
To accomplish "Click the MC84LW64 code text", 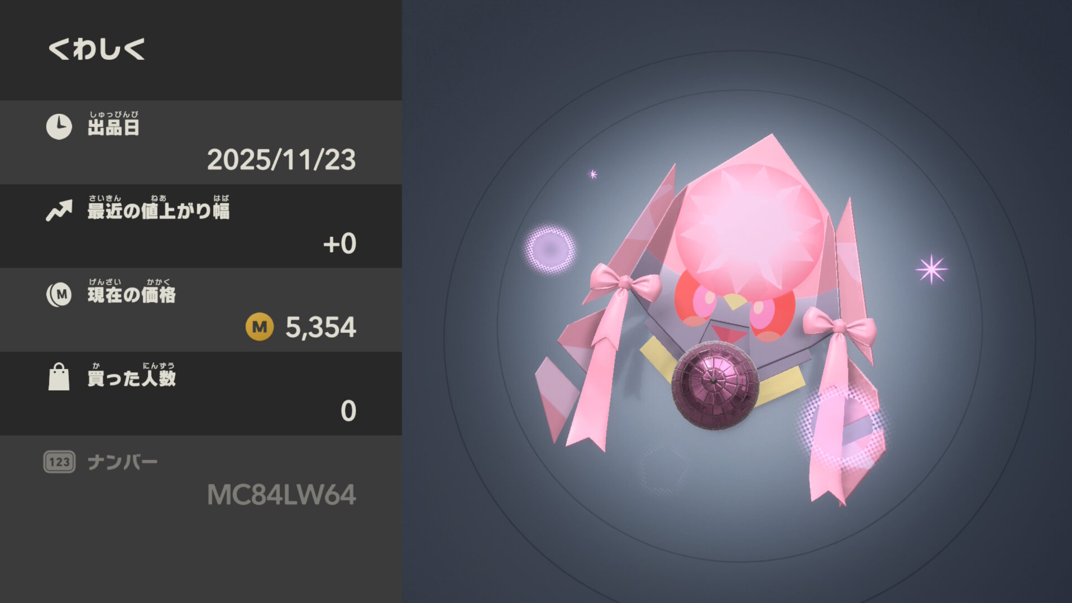I will click(x=281, y=495).
